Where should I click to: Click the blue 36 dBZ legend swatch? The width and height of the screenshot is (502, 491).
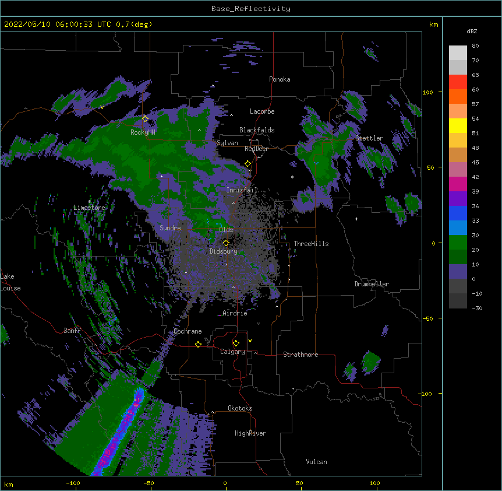pos(458,213)
